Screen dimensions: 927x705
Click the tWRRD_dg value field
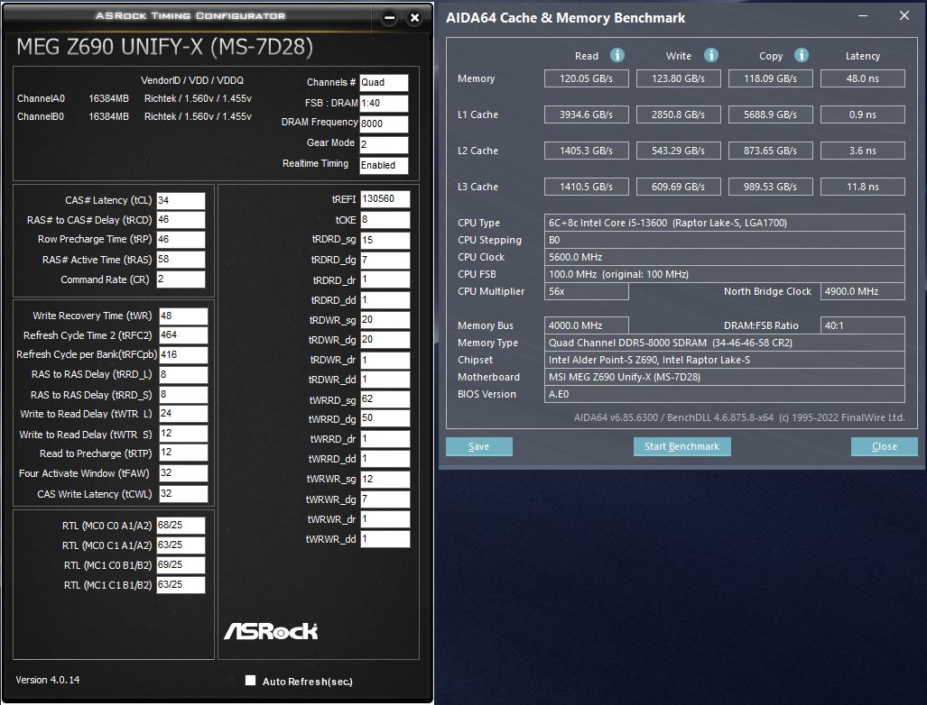click(x=385, y=418)
